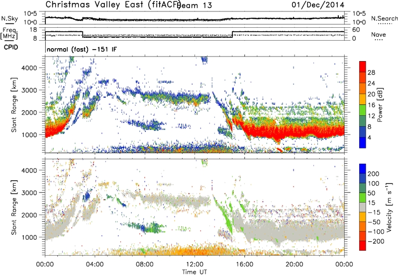This screenshot has height=275, width=398.
Task: Click the '16:00' time axis tick label
Action: (x=244, y=265)
